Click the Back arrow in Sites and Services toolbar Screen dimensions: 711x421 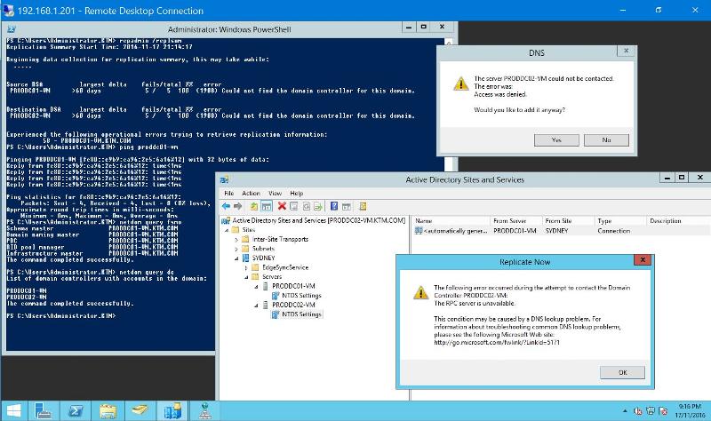pyautogui.click(x=226, y=206)
